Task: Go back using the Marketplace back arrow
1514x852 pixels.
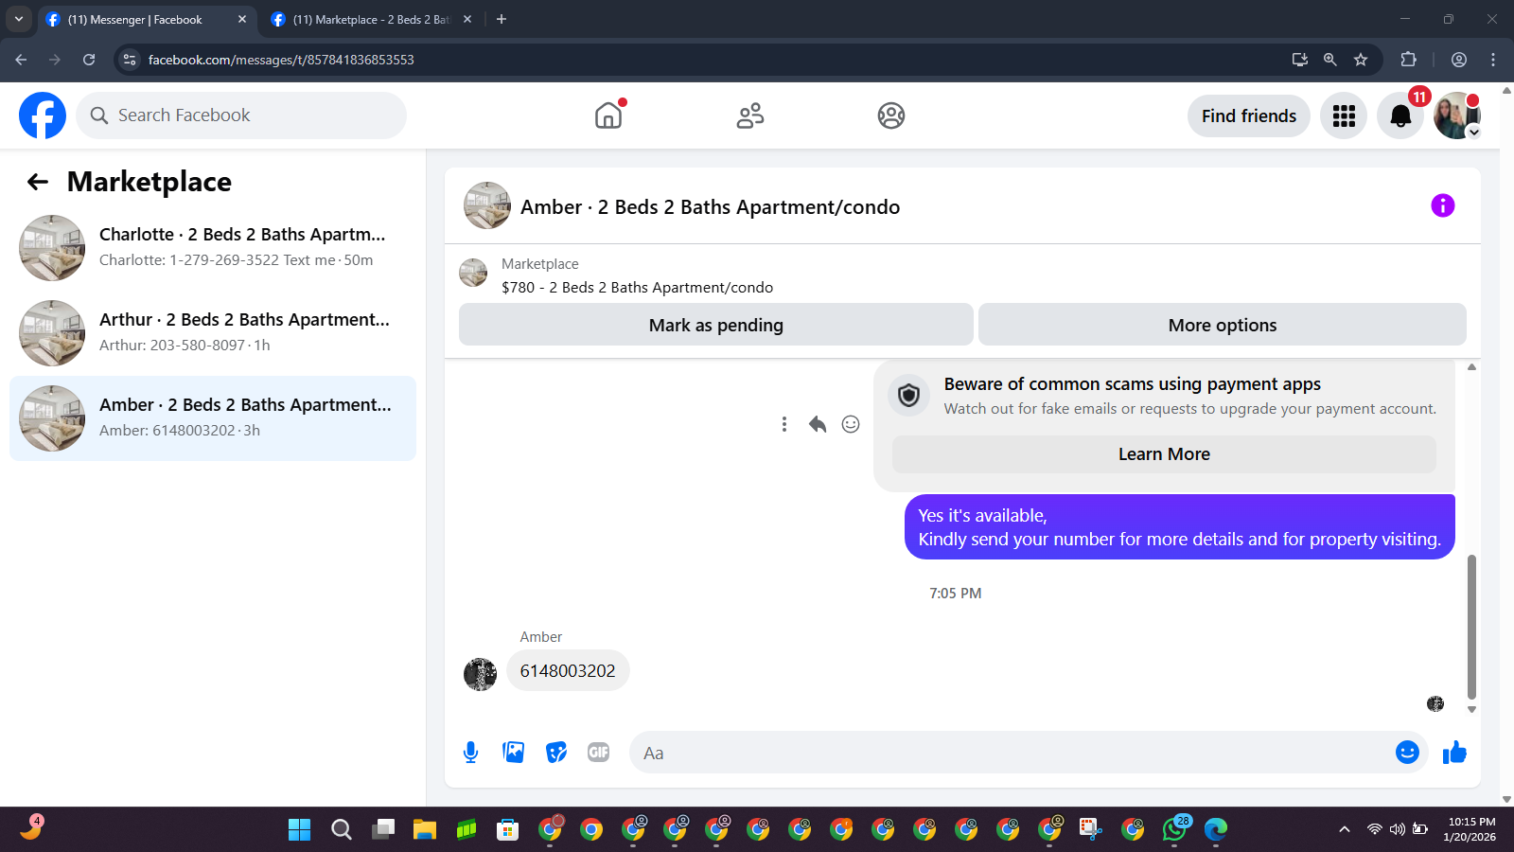Action: [38, 182]
